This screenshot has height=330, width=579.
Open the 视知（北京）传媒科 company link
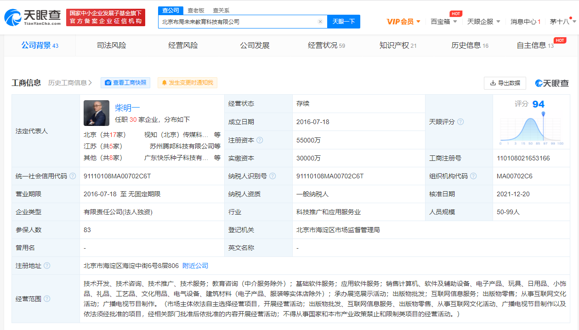click(176, 135)
